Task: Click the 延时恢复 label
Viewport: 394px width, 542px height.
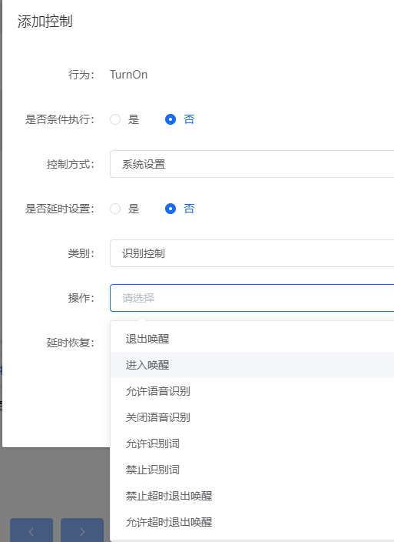Action: pos(71,343)
